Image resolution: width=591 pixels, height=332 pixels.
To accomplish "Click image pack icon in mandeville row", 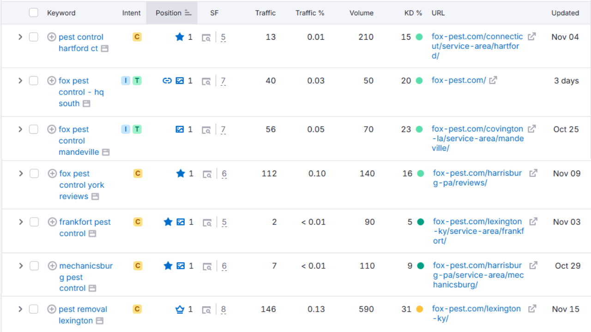I will click(x=180, y=129).
